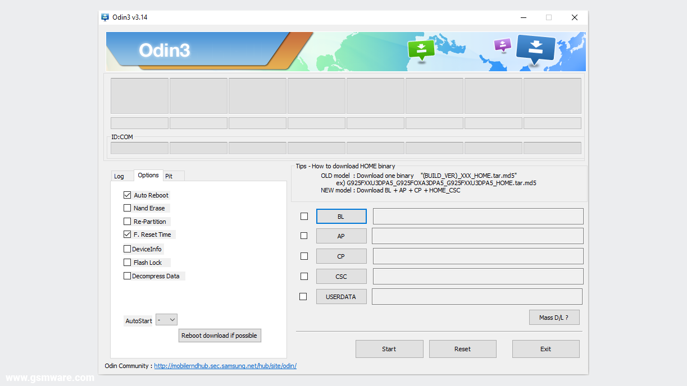
Task: Click Reboot download if possible
Action: tap(220, 335)
